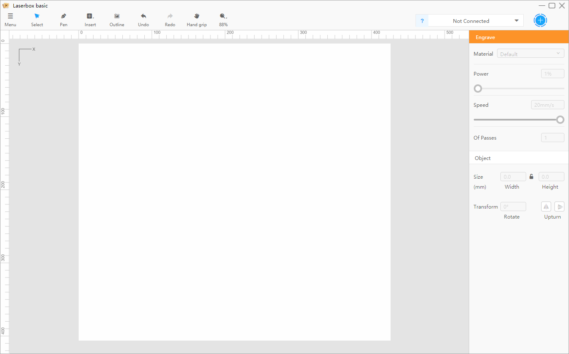This screenshot has width=569, height=354.
Task: Choose the Pen drawing tool
Action: 64,20
